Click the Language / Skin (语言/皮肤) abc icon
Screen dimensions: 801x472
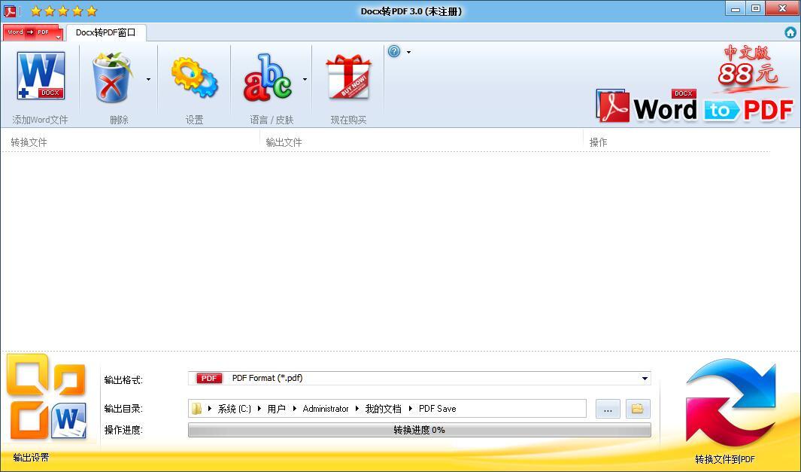point(268,78)
